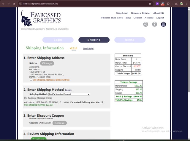Remove the SAVEEGCART coupon
Image resolution: width=190 pixels, height=141 pixels.
tap(59, 123)
